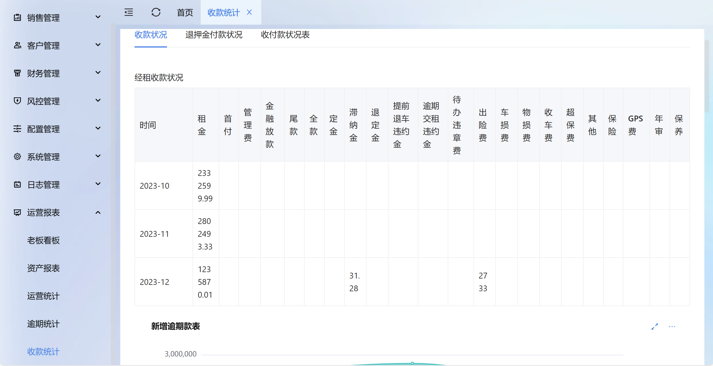Click the collapse sidebar menu icon
This screenshot has width=713, height=366.
click(129, 12)
